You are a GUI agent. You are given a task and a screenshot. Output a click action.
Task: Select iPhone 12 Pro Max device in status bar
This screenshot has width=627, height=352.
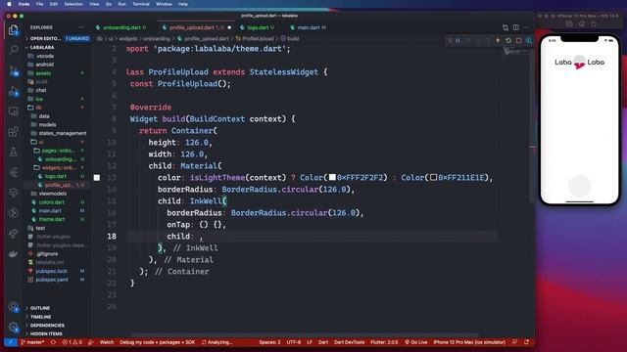[469, 342]
